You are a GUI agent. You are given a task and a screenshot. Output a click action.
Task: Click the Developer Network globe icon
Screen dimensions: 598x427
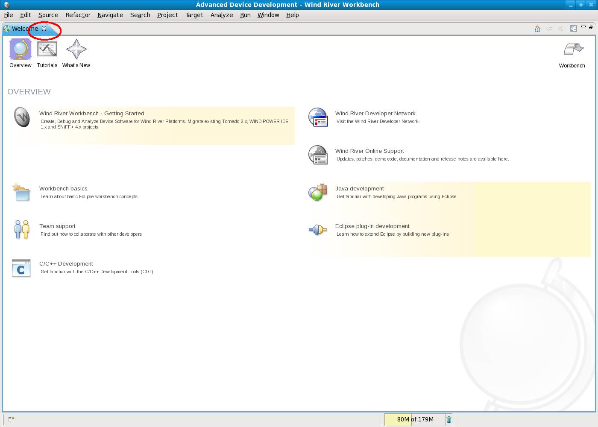[318, 117]
